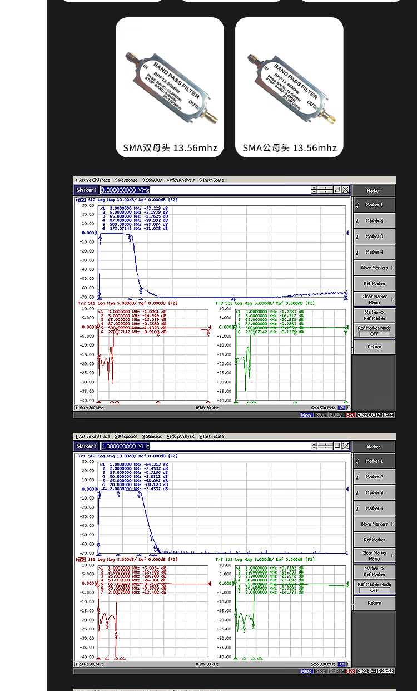Open Response menu in 500 MHz analyzer
Screen dimensions: 417x691
(126, 180)
